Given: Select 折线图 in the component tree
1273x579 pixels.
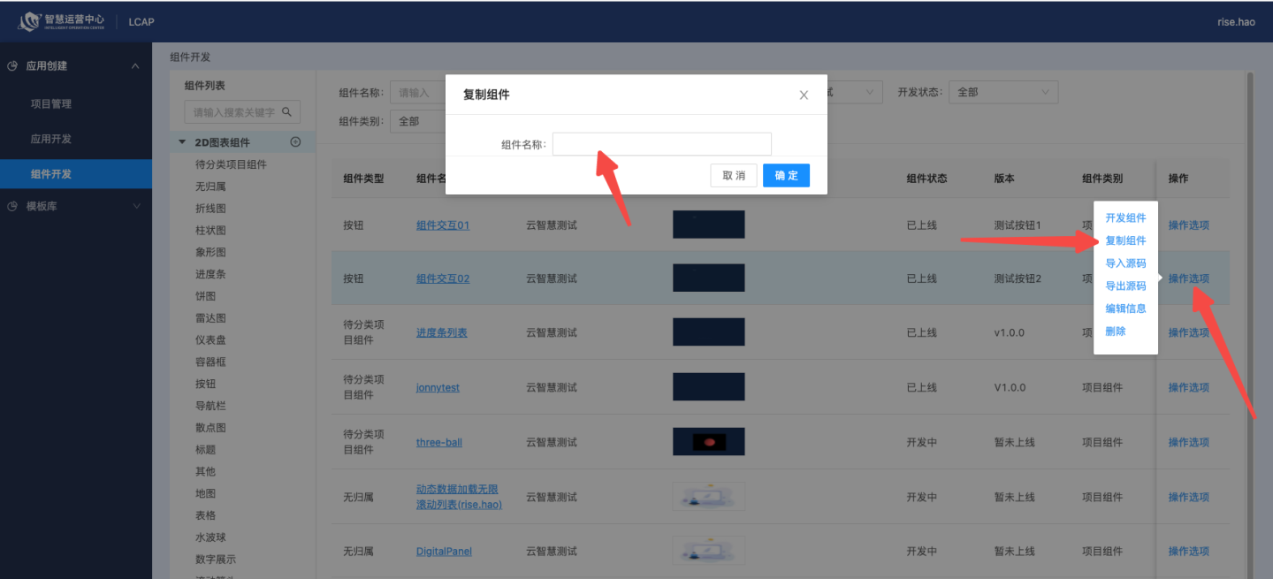Looking at the screenshot, I should click(210, 209).
